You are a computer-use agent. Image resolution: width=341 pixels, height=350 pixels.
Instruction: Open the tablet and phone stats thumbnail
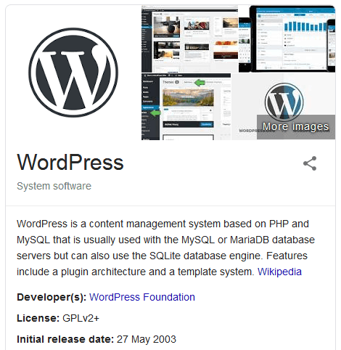click(x=287, y=39)
